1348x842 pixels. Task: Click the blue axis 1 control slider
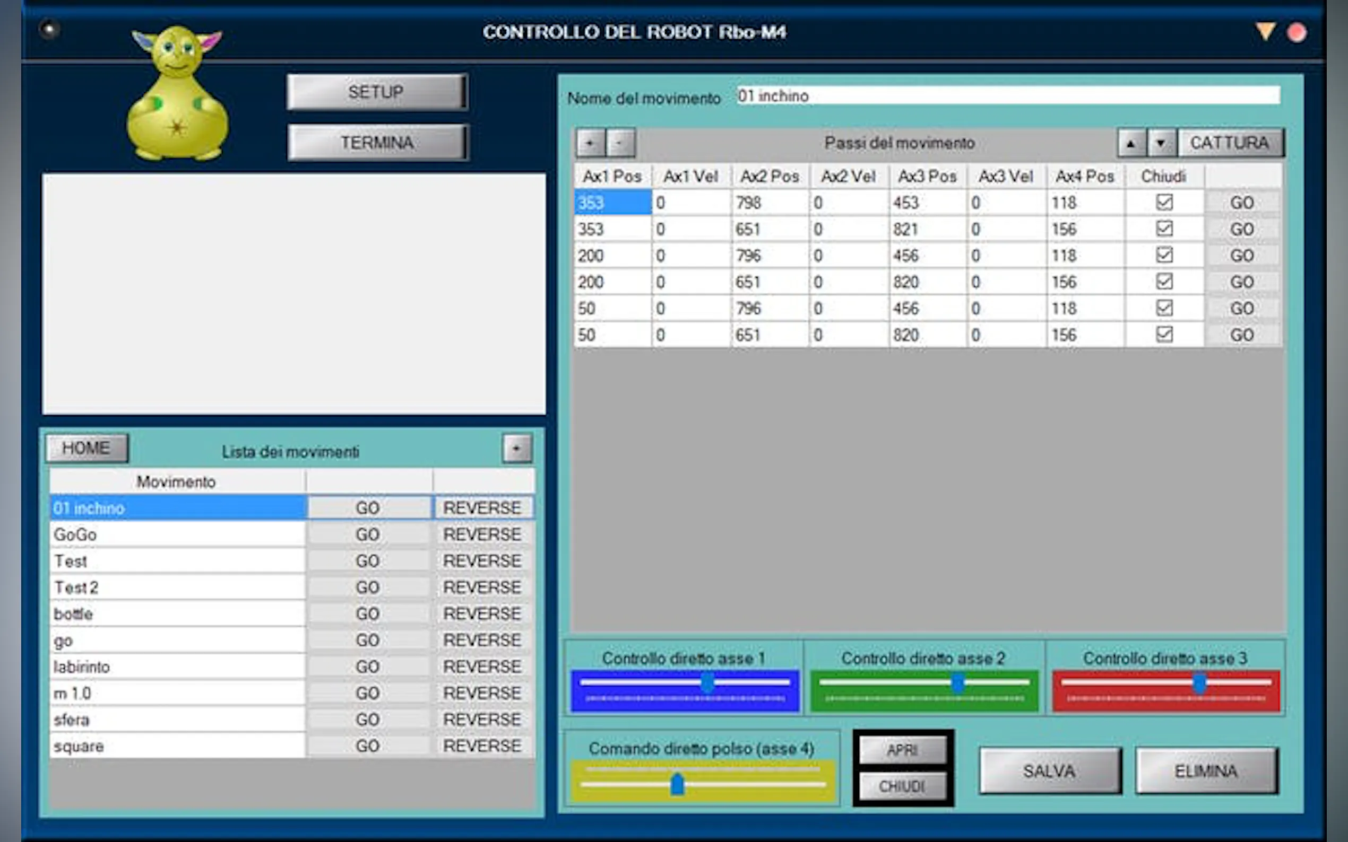[x=706, y=682]
